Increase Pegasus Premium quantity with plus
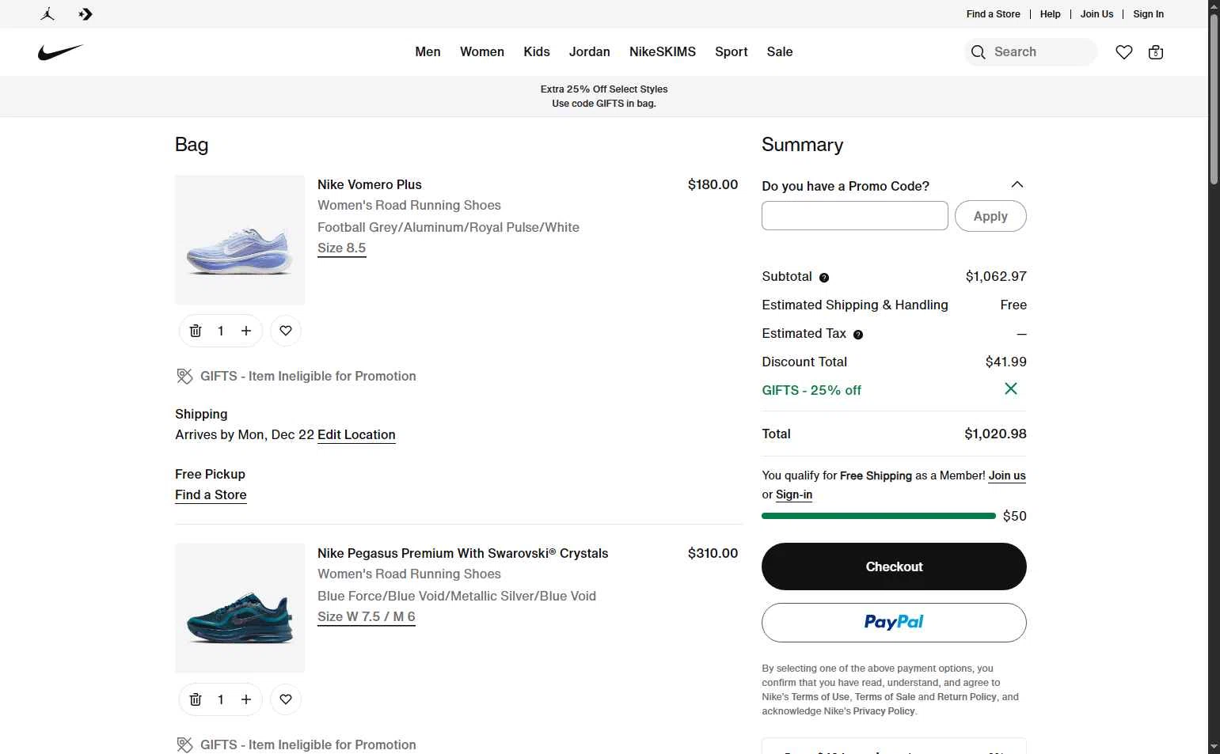The width and height of the screenshot is (1220, 754). coord(246,699)
